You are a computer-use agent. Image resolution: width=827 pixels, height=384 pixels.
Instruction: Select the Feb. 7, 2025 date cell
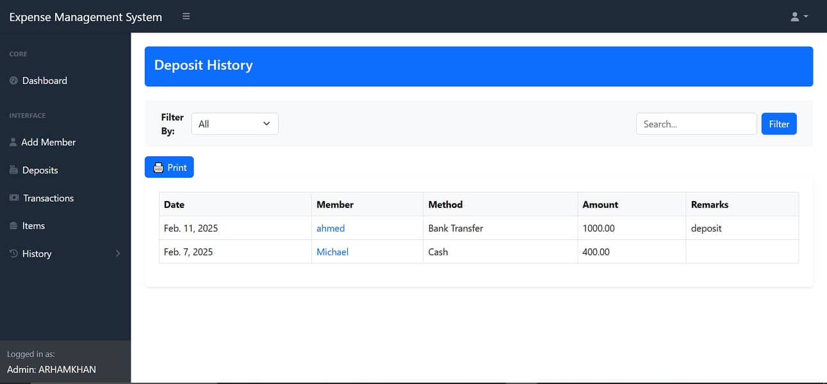click(x=236, y=252)
